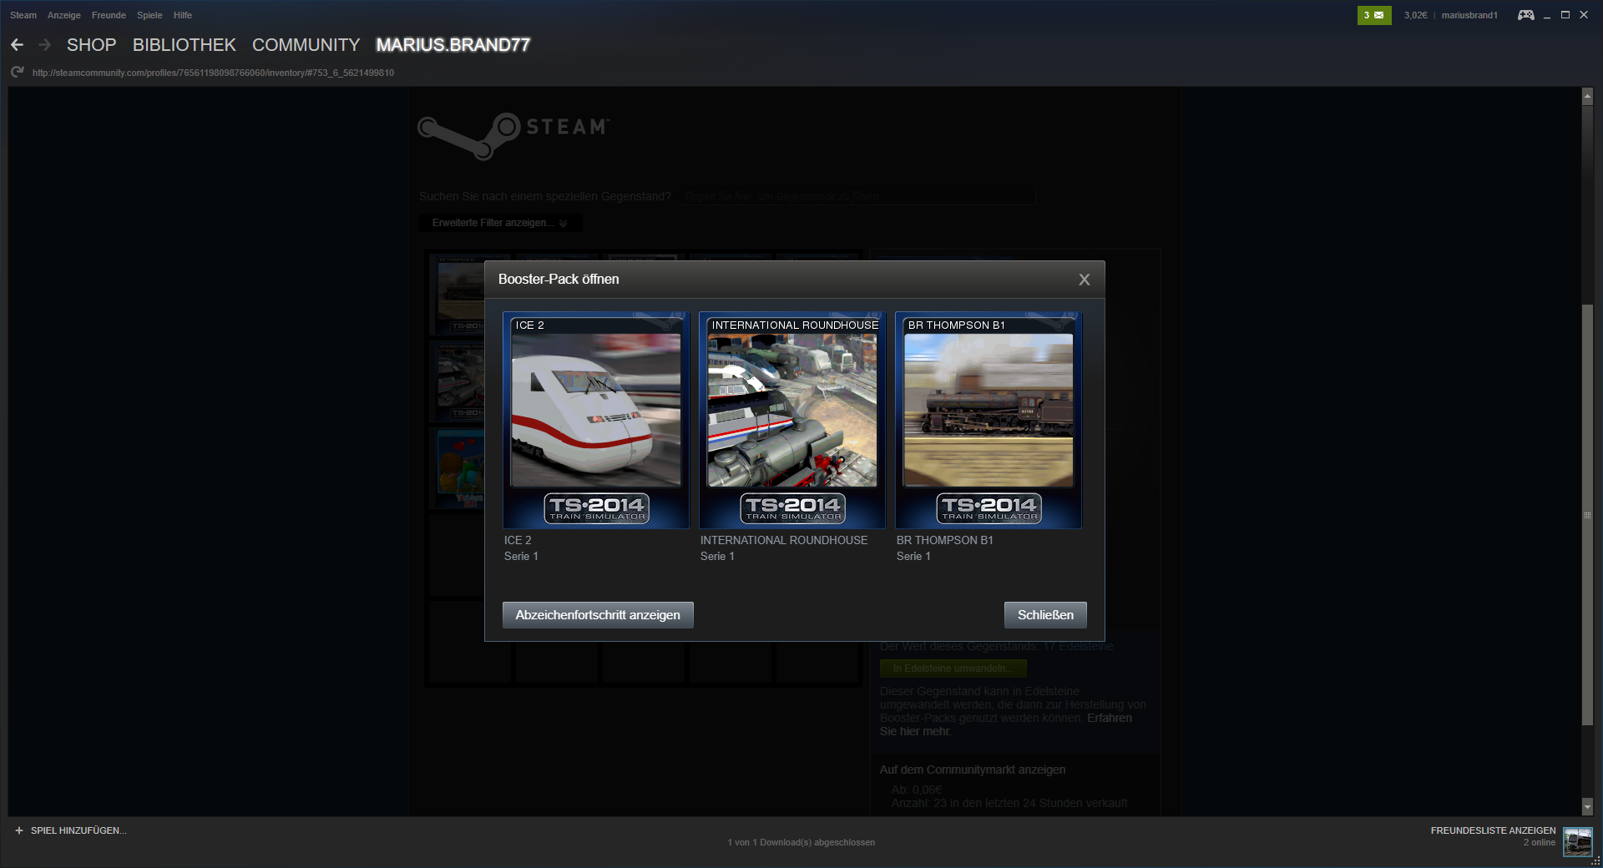Image resolution: width=1603 pixels, height=868 pixels.
Task: Select the International Roundhouse trading card
Action: (792, 420)
